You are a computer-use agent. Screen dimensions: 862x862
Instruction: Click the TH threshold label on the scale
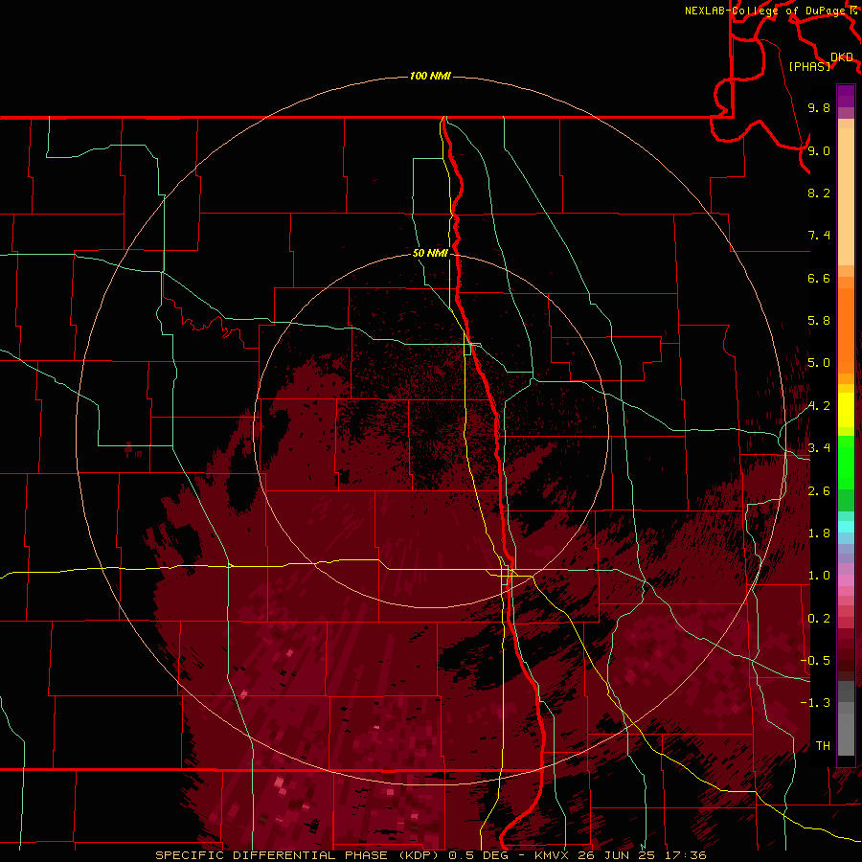coord(823,746)
